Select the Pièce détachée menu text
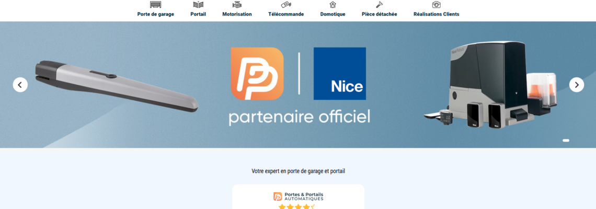This screenshot has width=596, height=209. pos(379,14)
